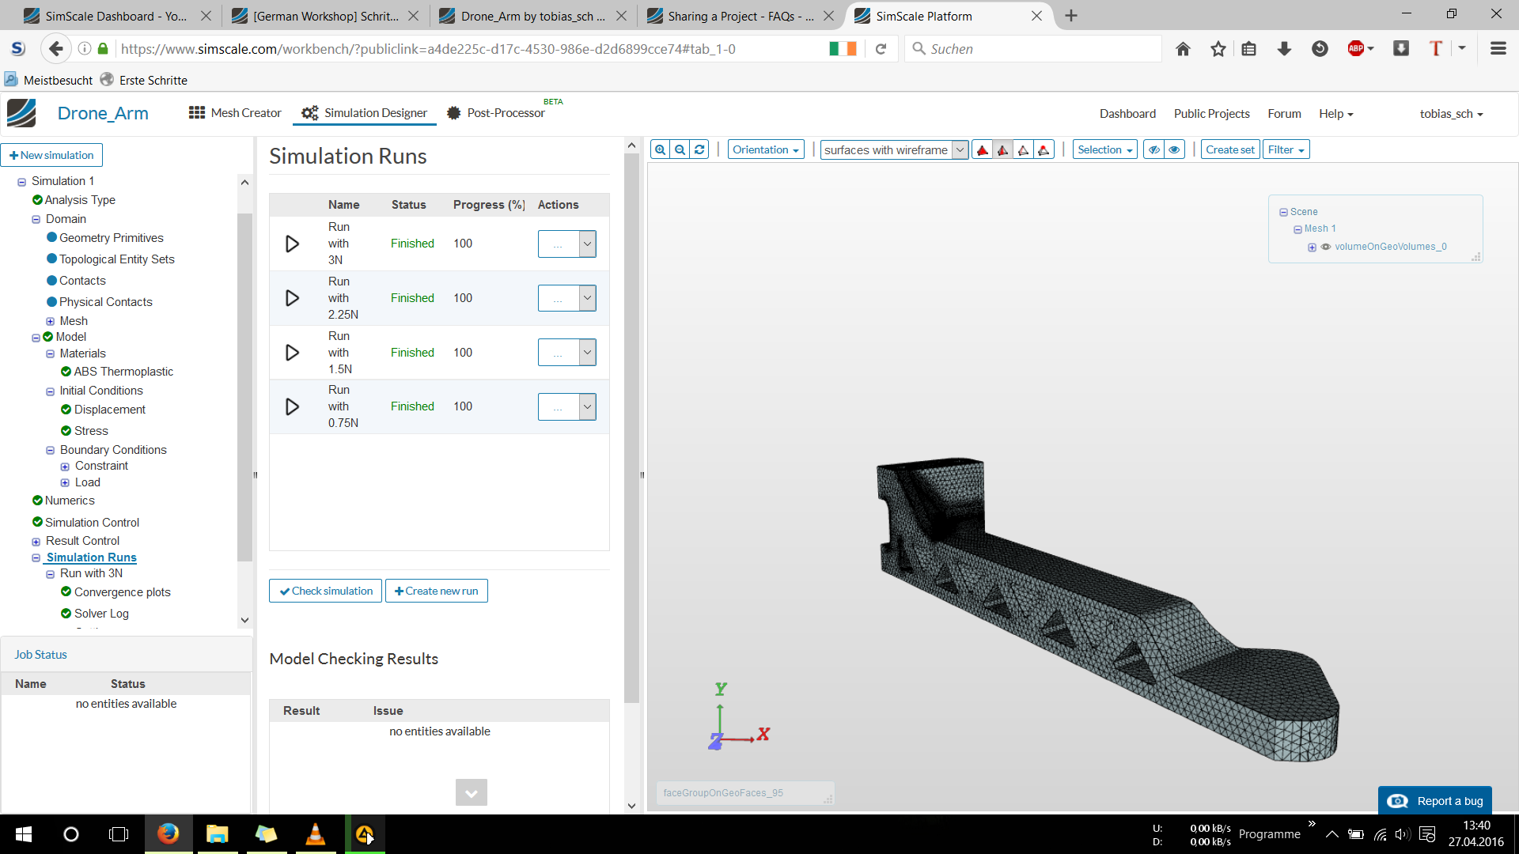1519x854 pixels.
Task: Click the show all eye icon
Action: [1175, 149]
